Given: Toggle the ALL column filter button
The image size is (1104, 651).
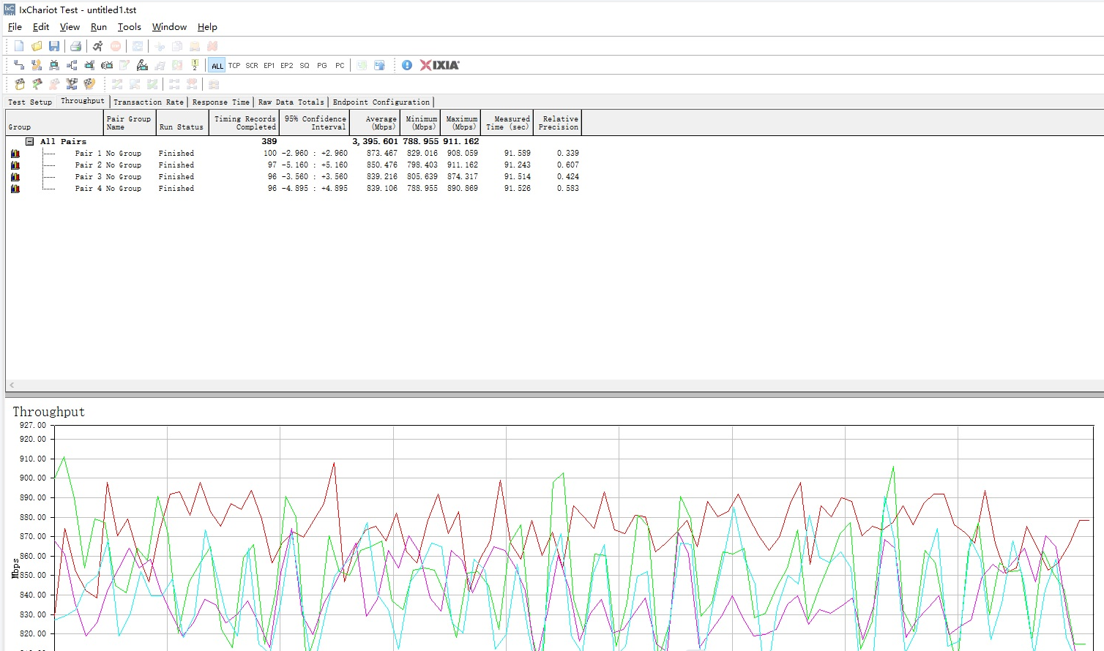Looking at the screenshot, I should 217,66.
